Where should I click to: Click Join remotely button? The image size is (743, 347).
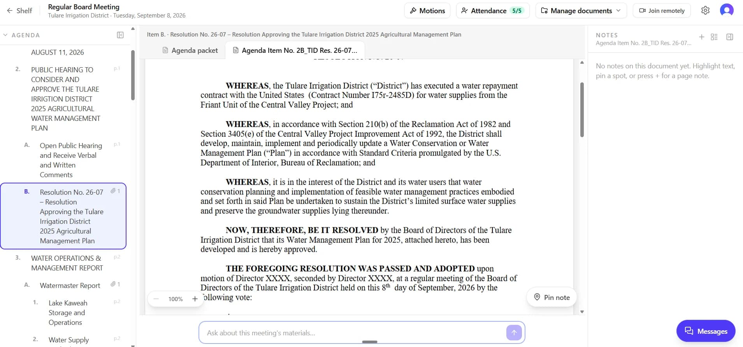pos(662,11)
